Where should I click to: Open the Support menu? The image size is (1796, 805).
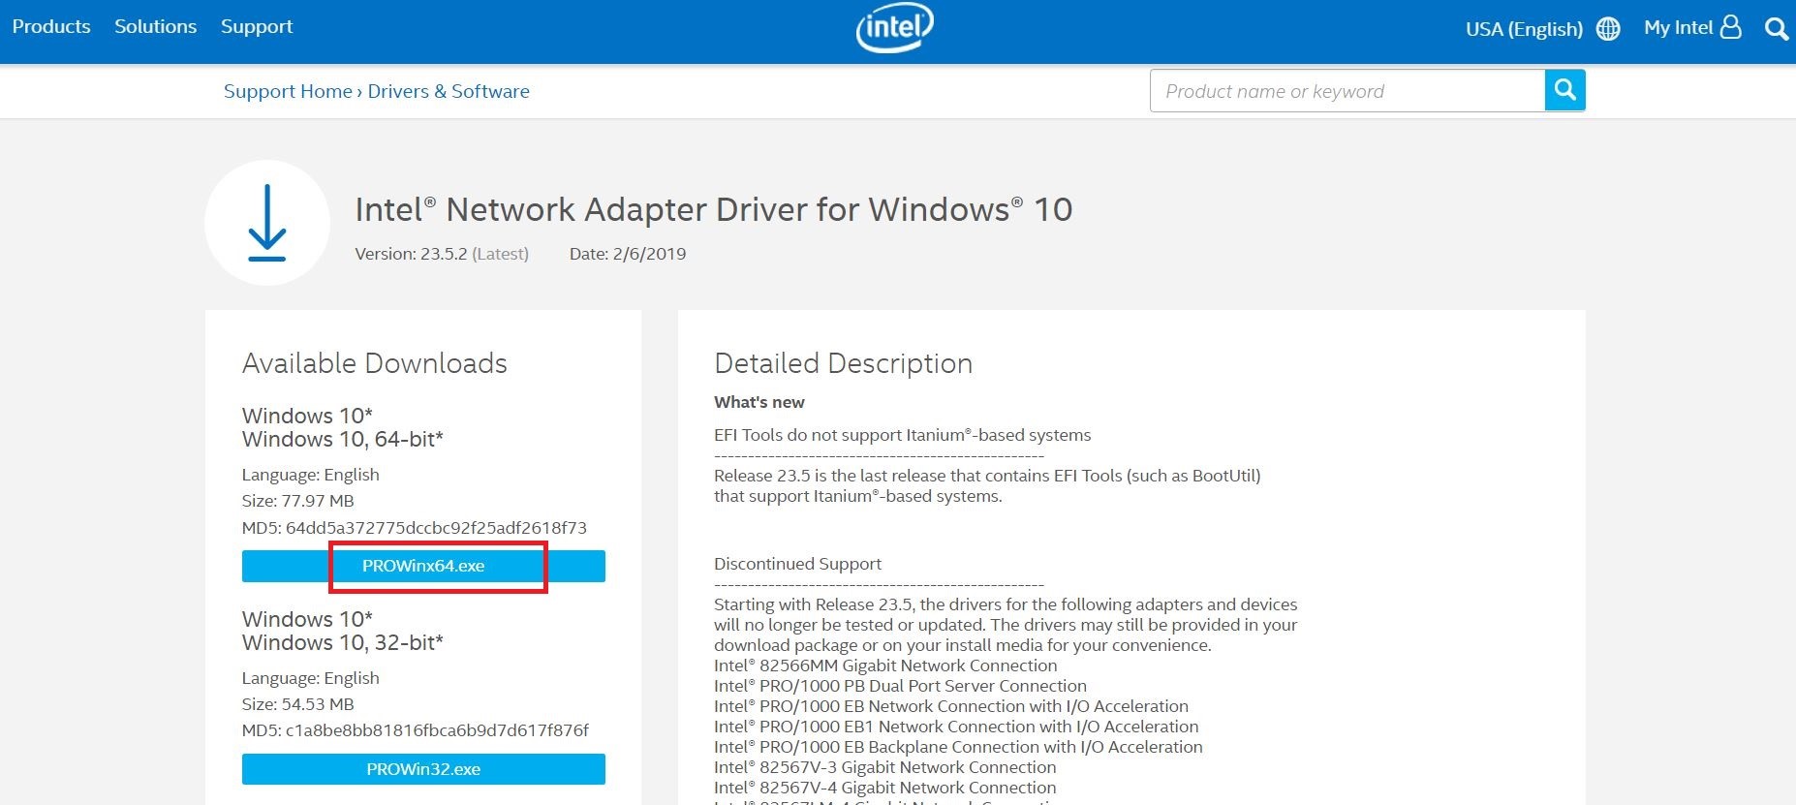(x=257, y=27)
